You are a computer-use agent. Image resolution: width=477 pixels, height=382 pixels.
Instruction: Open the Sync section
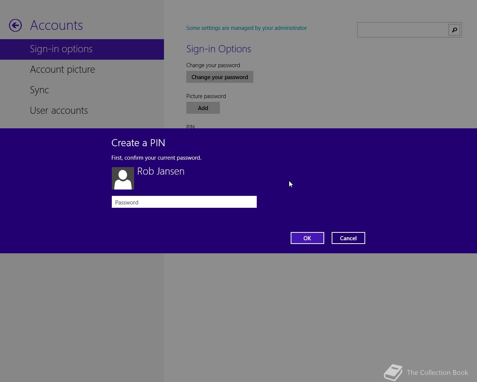[40, 90]
